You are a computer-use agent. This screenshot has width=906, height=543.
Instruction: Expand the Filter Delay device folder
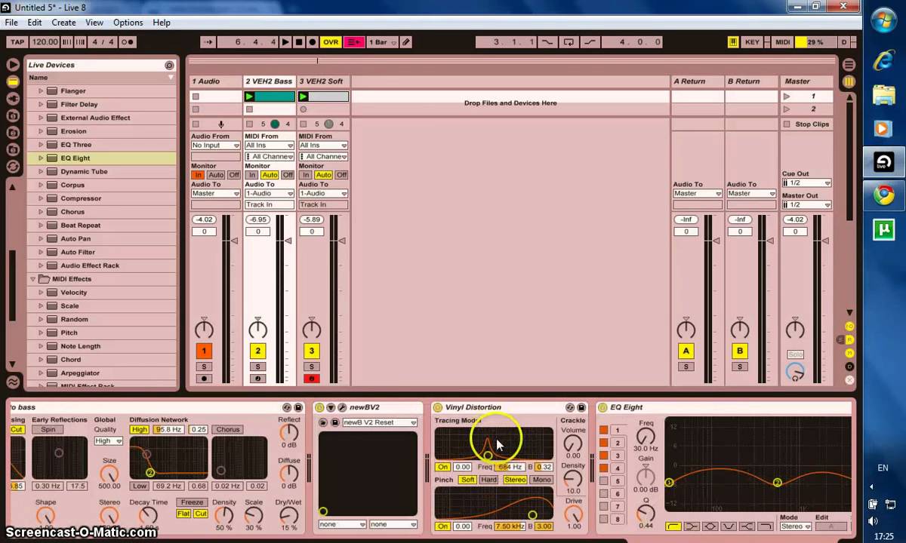coord(41,105)
